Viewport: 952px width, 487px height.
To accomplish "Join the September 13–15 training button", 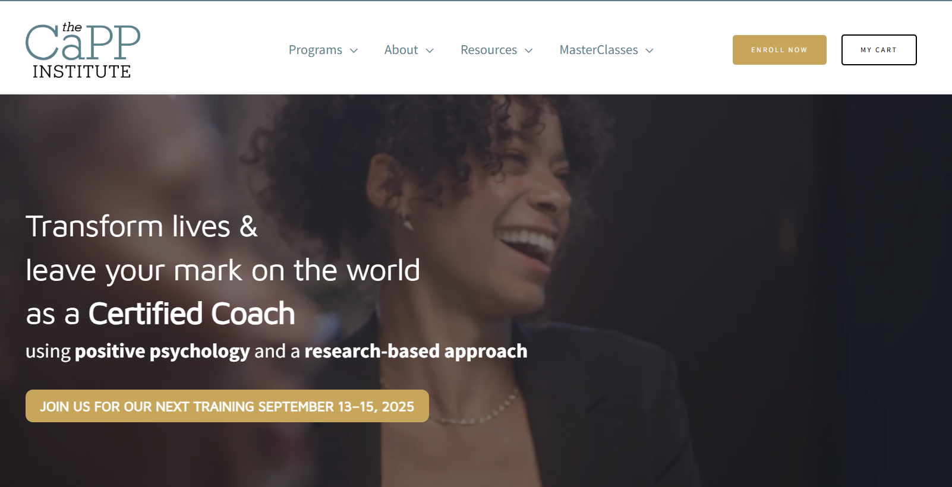I will pyautogui.click(x=227, y=406).
